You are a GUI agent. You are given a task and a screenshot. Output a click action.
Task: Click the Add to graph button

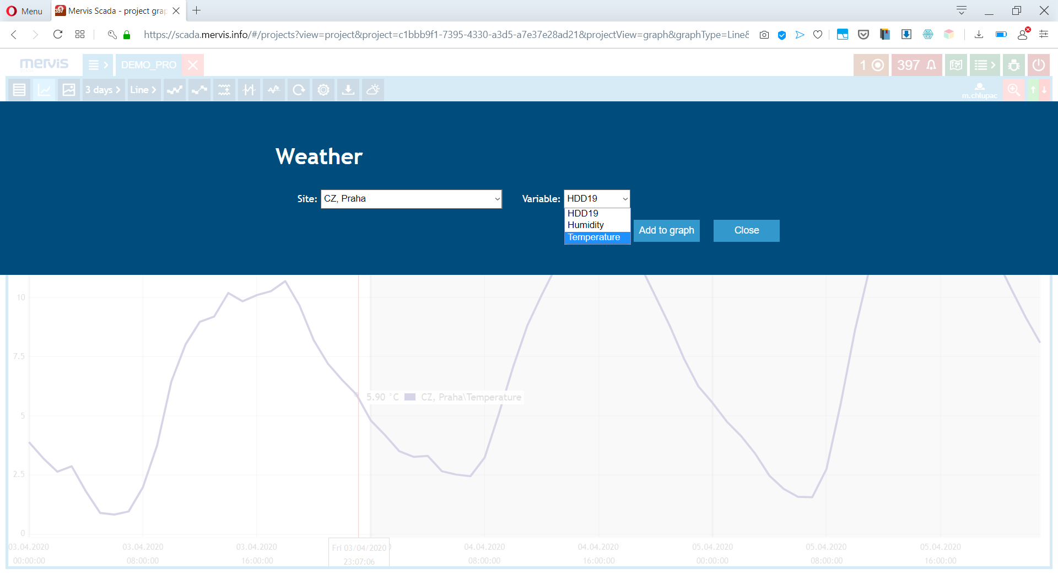[666, 230]
